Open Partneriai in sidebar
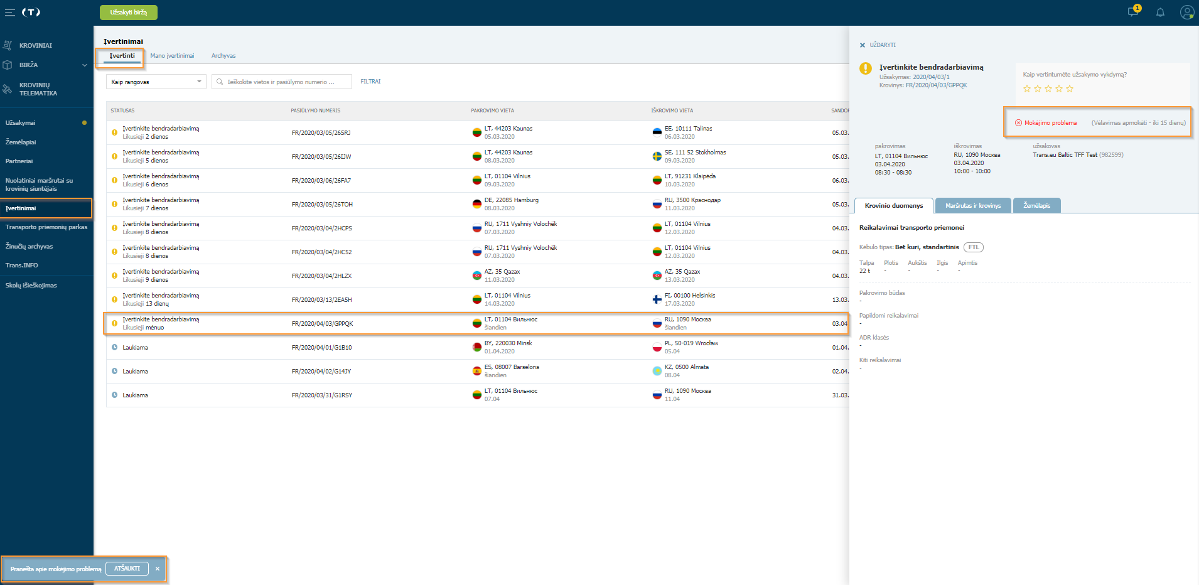This screenshot has height=585, width=1199. (19, 161)
